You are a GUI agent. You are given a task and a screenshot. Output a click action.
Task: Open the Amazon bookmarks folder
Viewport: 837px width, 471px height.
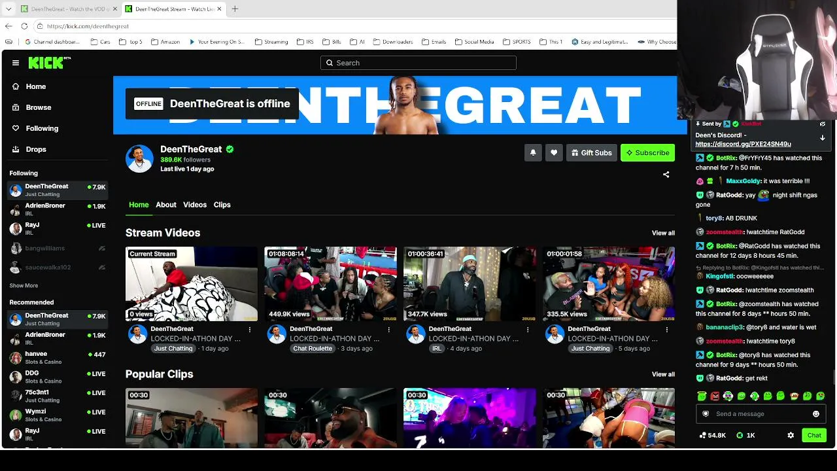(165, 42)
